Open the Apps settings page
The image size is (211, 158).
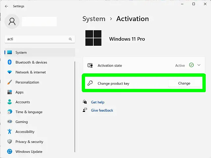click(x=40, y=92)
